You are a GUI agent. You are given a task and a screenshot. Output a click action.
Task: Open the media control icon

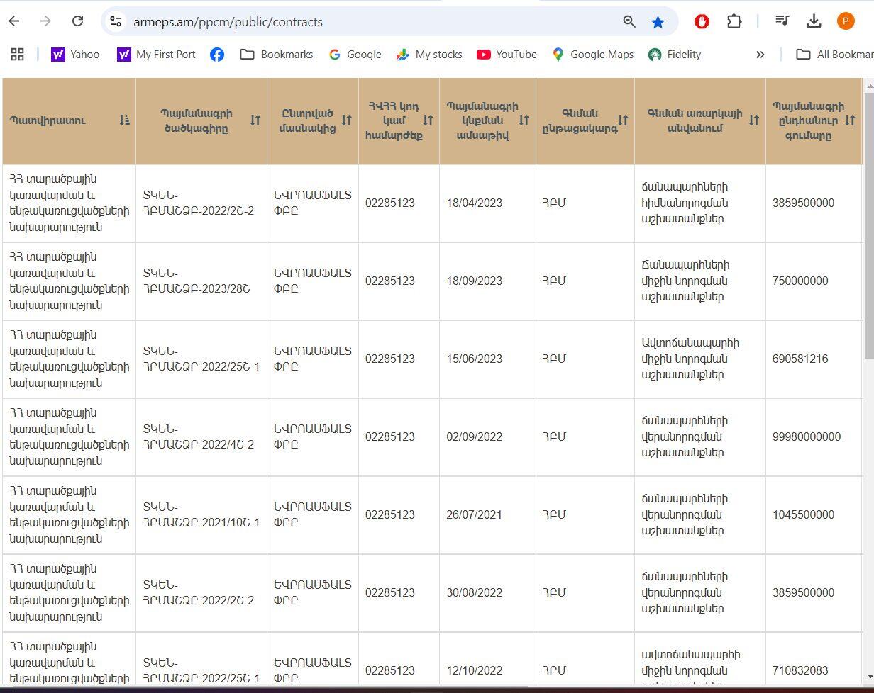[x=782, y=21]
